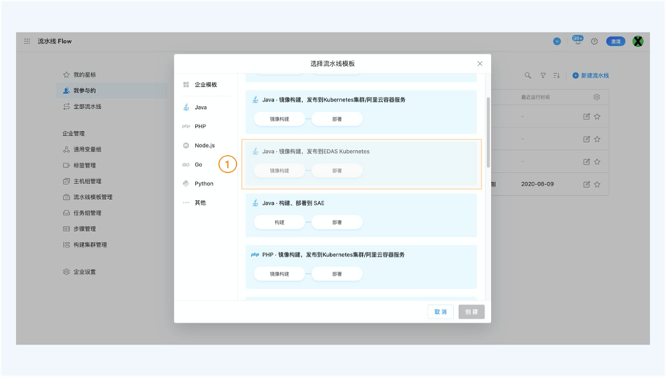
Task: Select 我参与的 in the sidebar
Action: (112, 90)
